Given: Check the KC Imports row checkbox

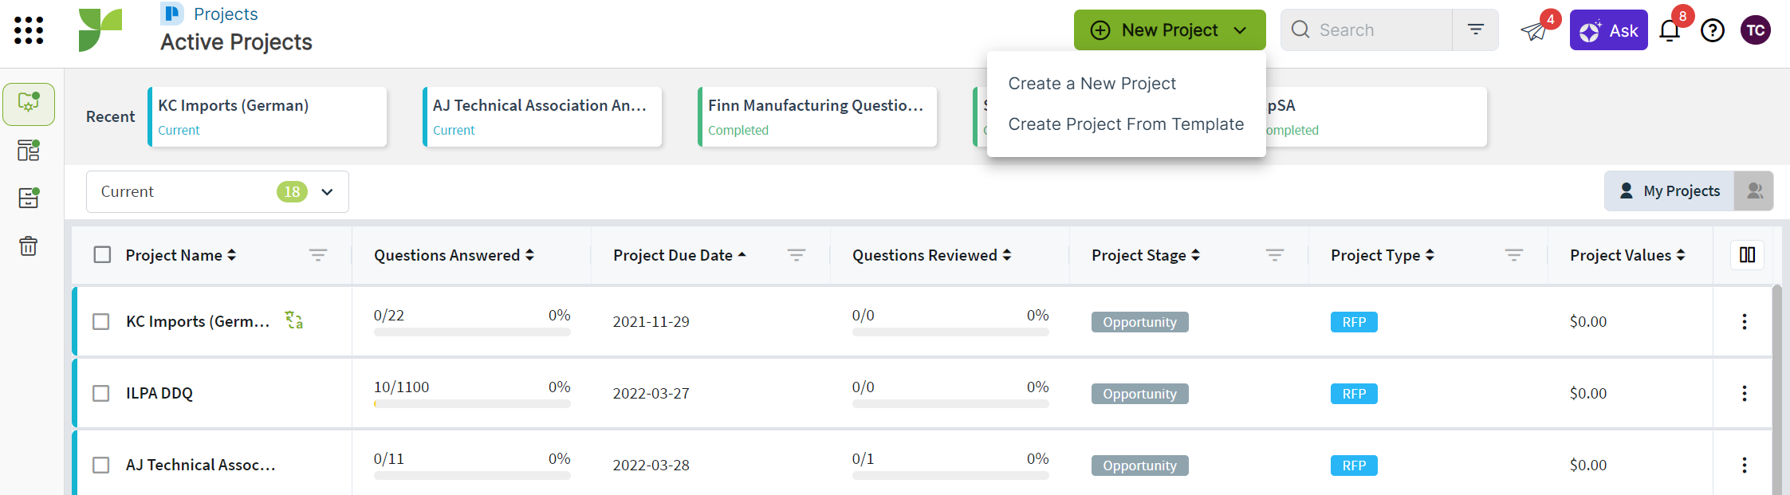Looking at the screenshot, I should click(x=101, y=321).
